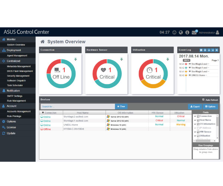Collapse the Centralized sidebar section

tap(13, 61)
